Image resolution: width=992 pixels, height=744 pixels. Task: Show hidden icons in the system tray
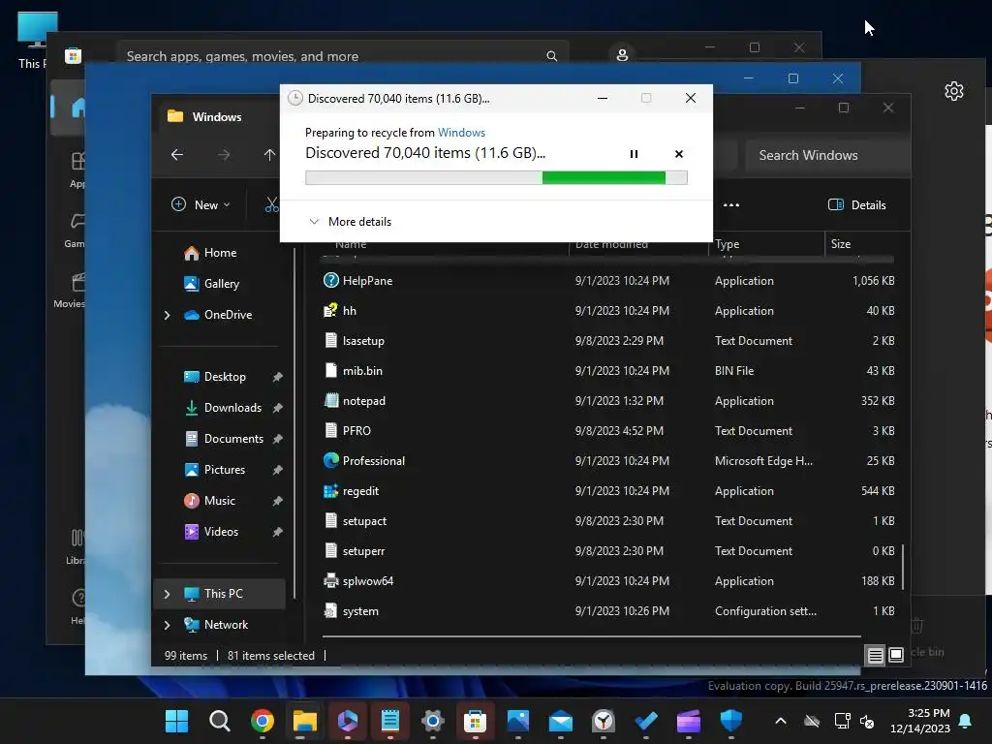click(x=781, y=721)
